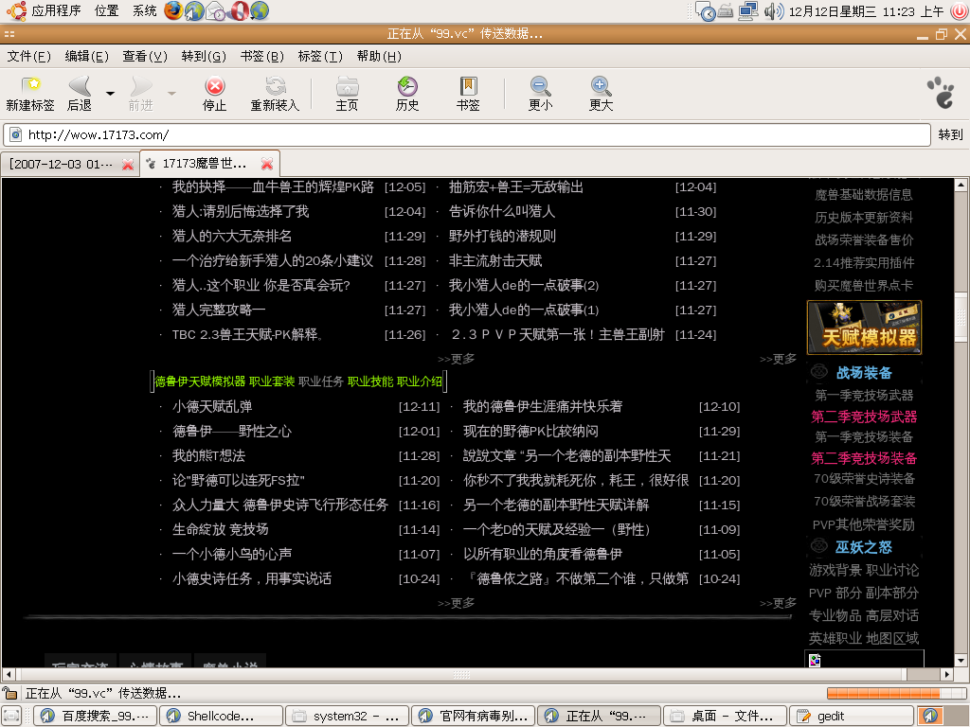The image size is (970, 727).
Task: Launch Opera from the top panel
Action: (238, 10)
